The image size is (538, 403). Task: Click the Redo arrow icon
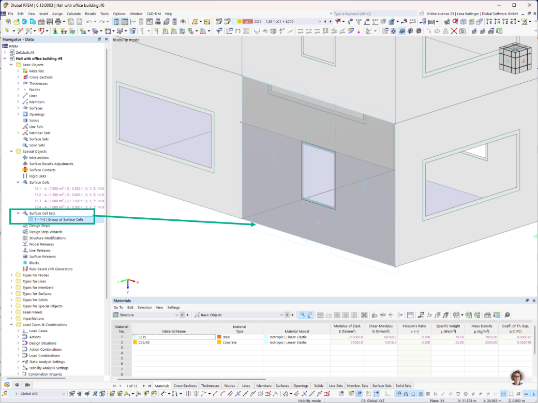(102, 22)
